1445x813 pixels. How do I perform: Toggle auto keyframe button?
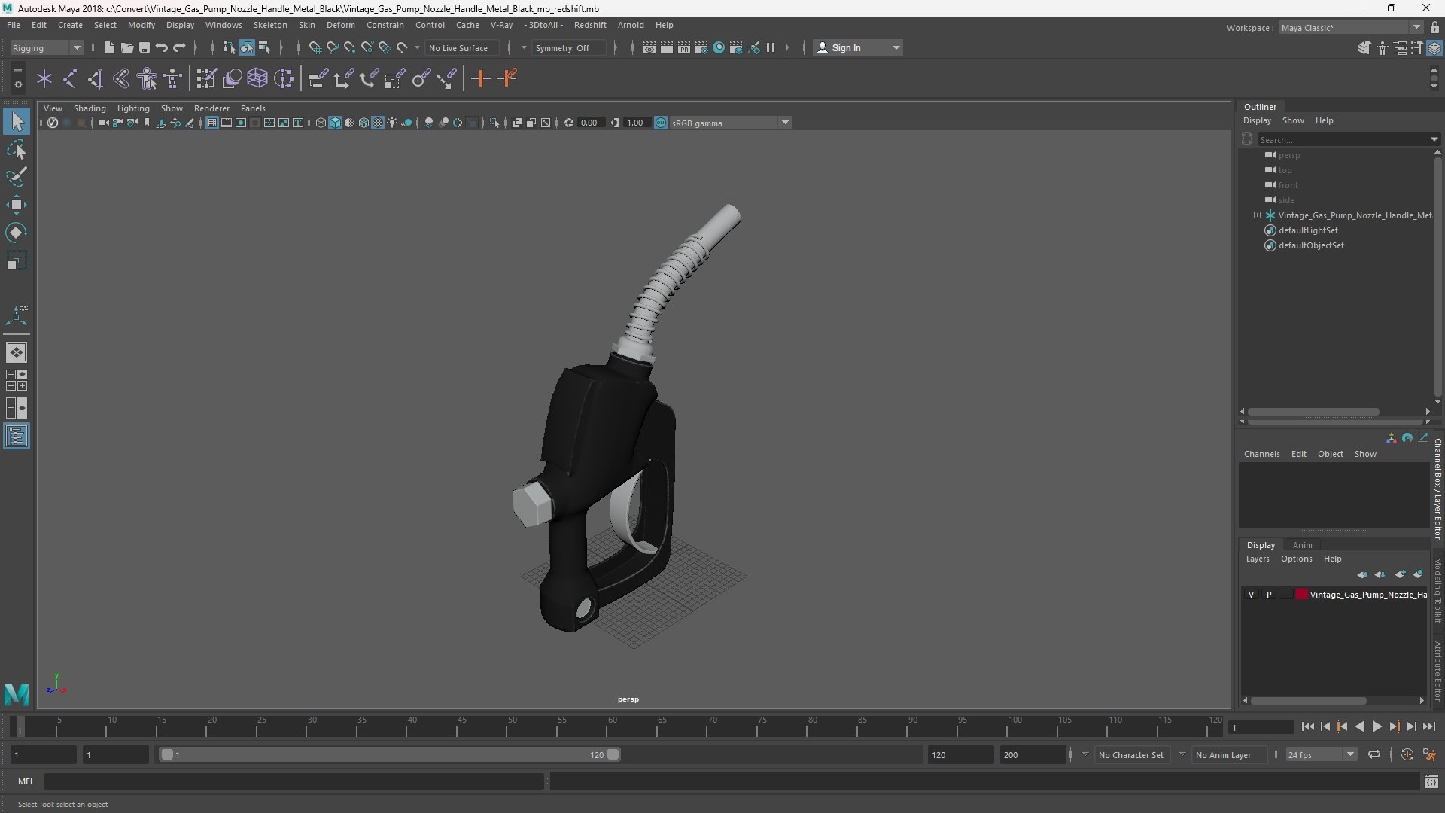[x=1407, y=754]
